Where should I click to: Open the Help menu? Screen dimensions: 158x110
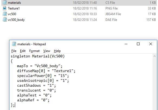57,51
